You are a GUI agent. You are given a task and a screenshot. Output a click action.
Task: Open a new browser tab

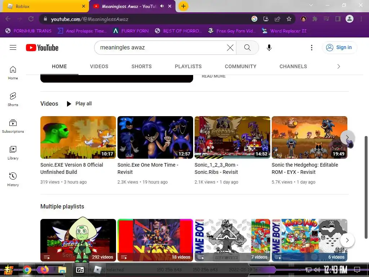pos(183,6)
